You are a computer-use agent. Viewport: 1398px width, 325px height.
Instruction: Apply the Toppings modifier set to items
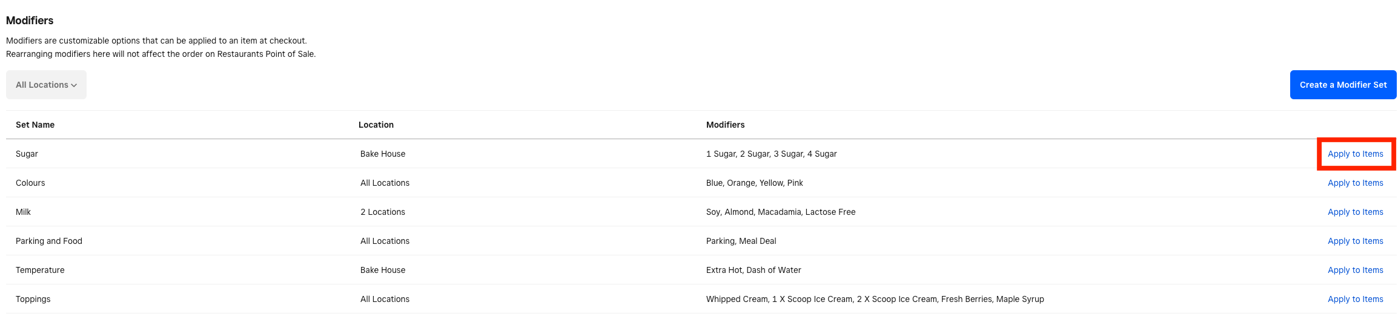(x=1355, y=299)
